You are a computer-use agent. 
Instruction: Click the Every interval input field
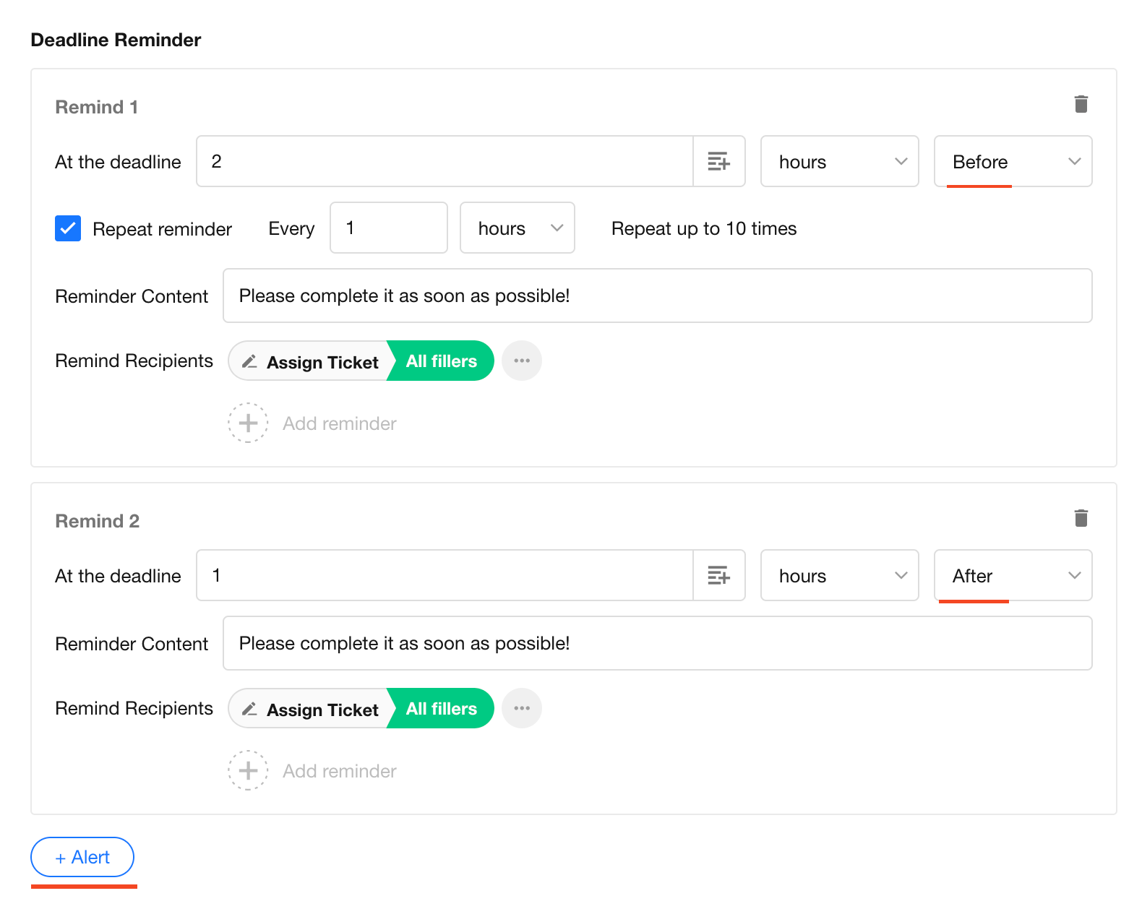[388, 228]
